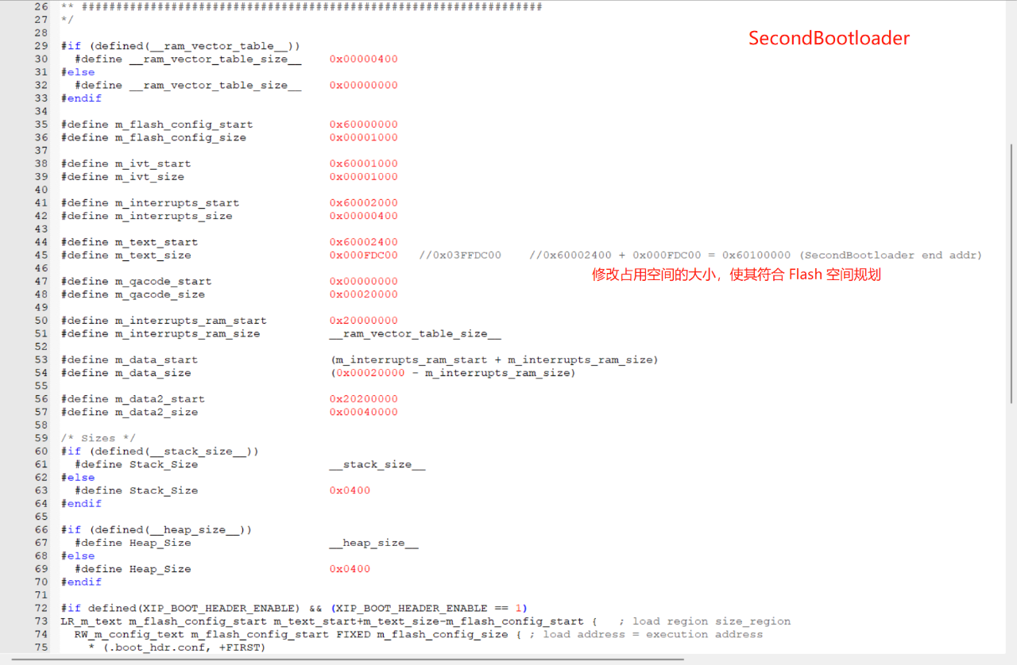Click line number 45 in the gutter

point(41,256)
